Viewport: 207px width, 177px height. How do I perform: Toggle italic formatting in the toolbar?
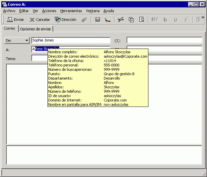point(185,20)
